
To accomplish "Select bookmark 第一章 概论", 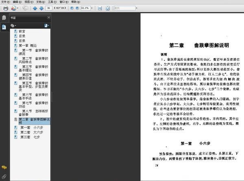I will [x=28, y=45].
